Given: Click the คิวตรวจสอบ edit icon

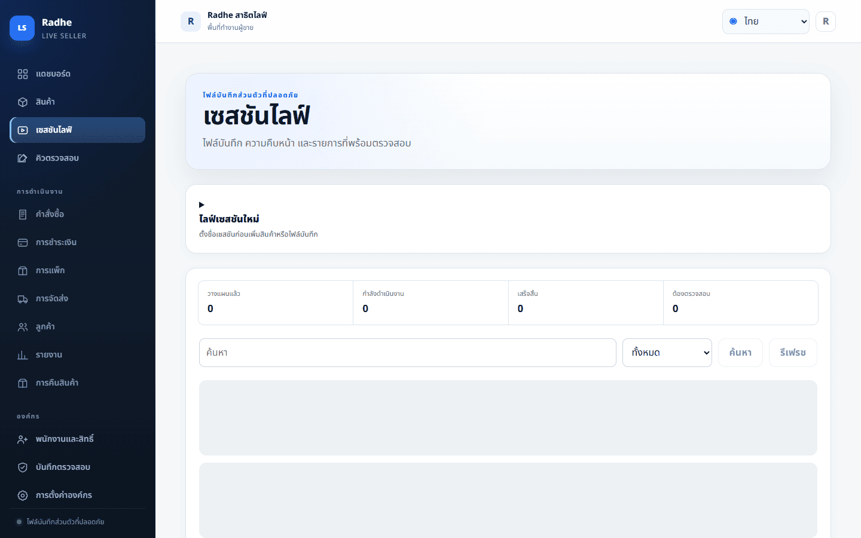Looking at the screenshot, I should (x=23, y=158).
